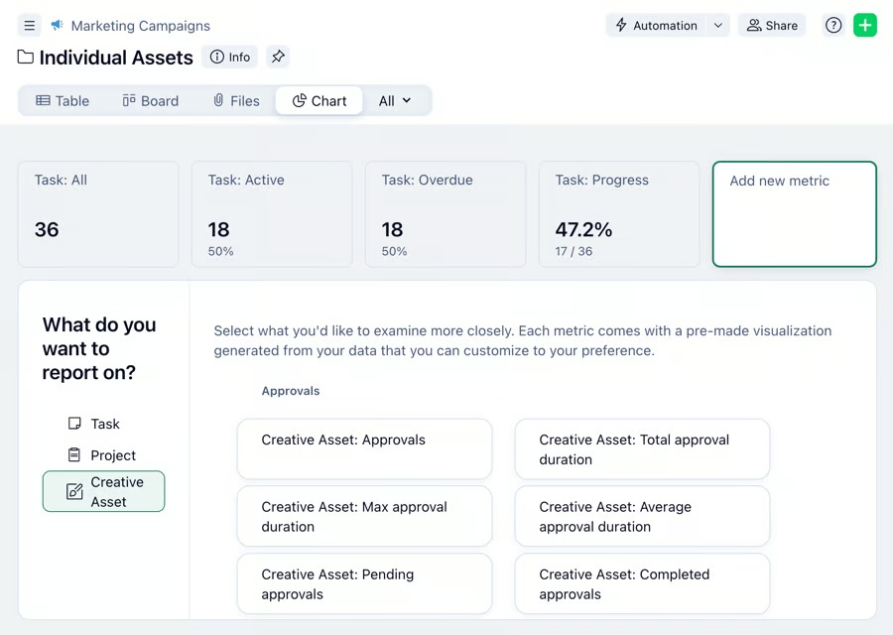Switch to the Table view tab
Screen dimensions: 893x635
click(x=63, y=101)
